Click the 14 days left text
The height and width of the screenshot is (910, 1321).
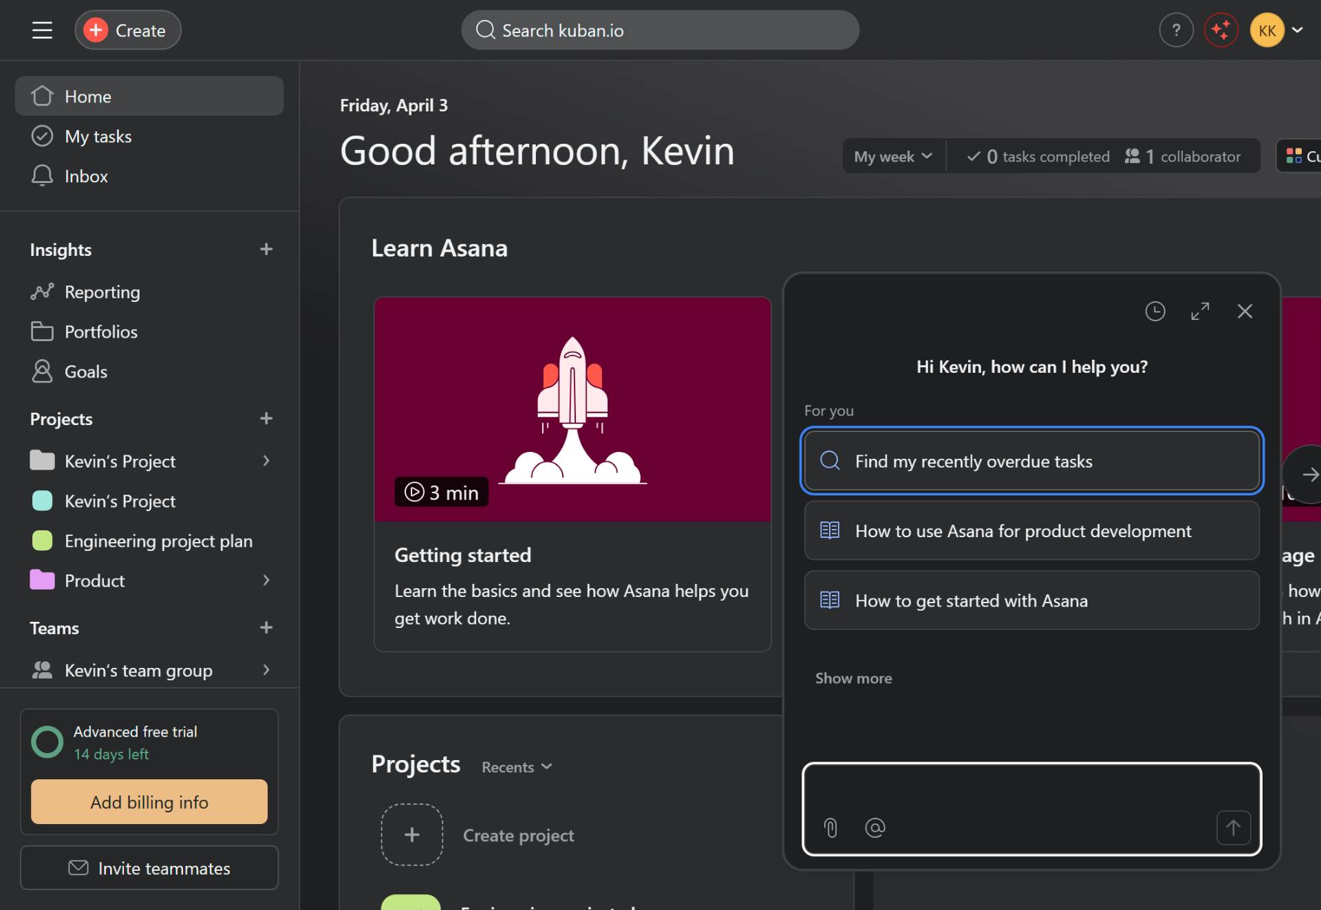tap(111, 755)
